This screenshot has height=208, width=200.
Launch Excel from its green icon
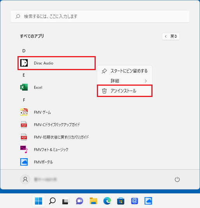(24, 87)
